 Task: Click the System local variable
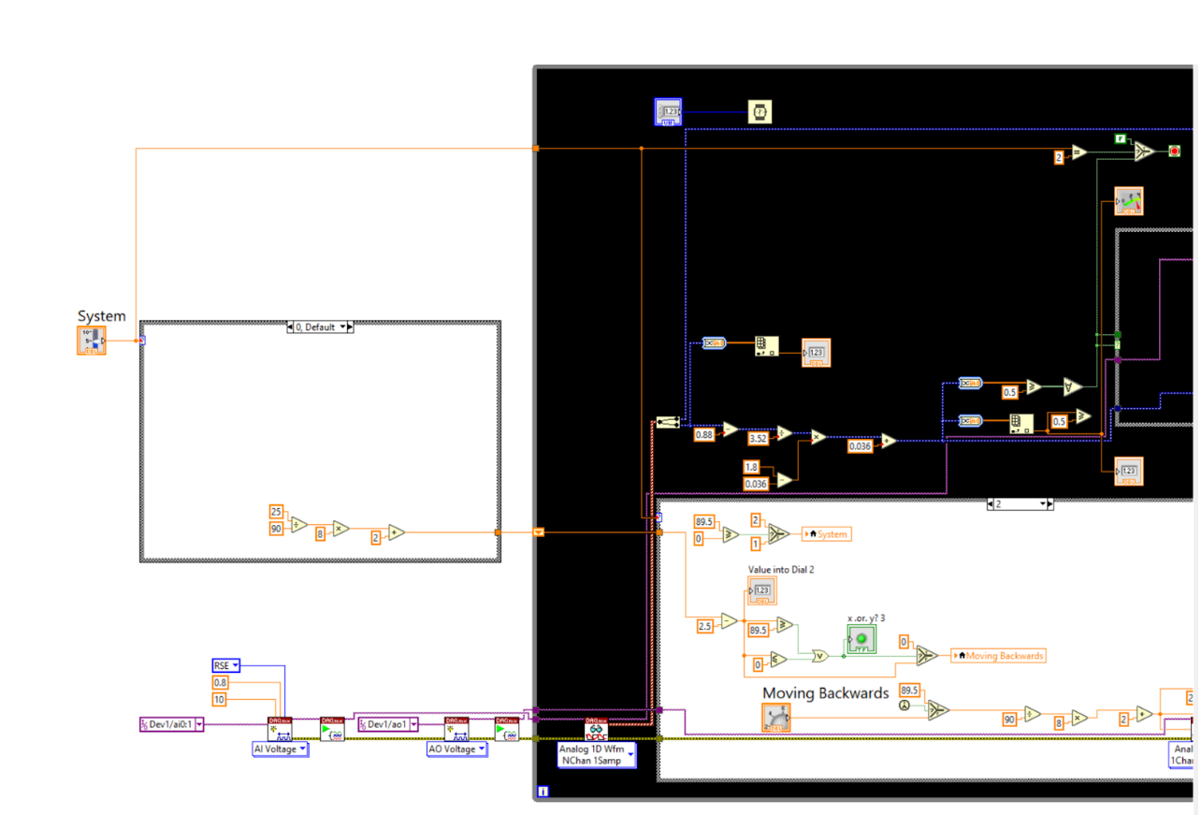[827, 533]
